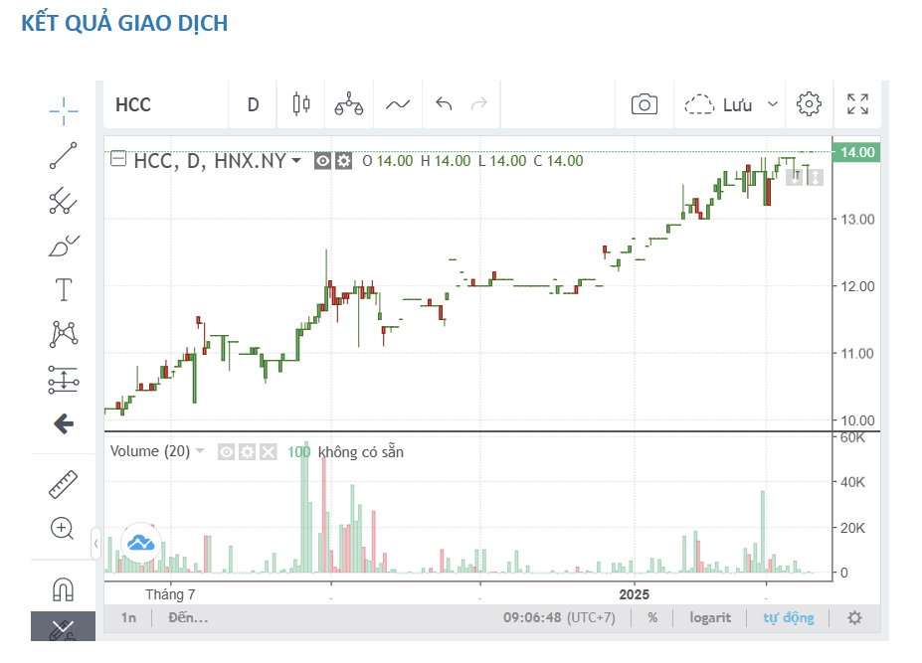The height and width of the screenshot is (663, 922).
Task: Click the HCC symbol search field
Action: click(164, 104)
